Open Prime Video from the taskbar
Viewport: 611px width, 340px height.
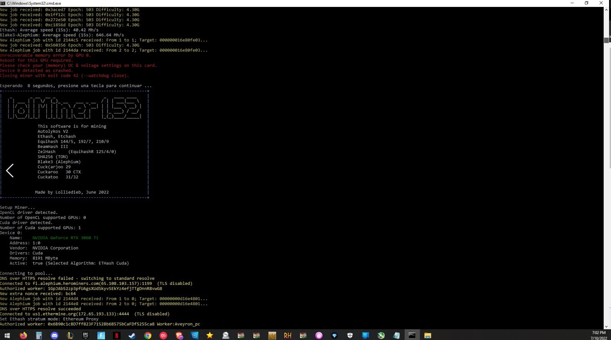coord(195,335)
